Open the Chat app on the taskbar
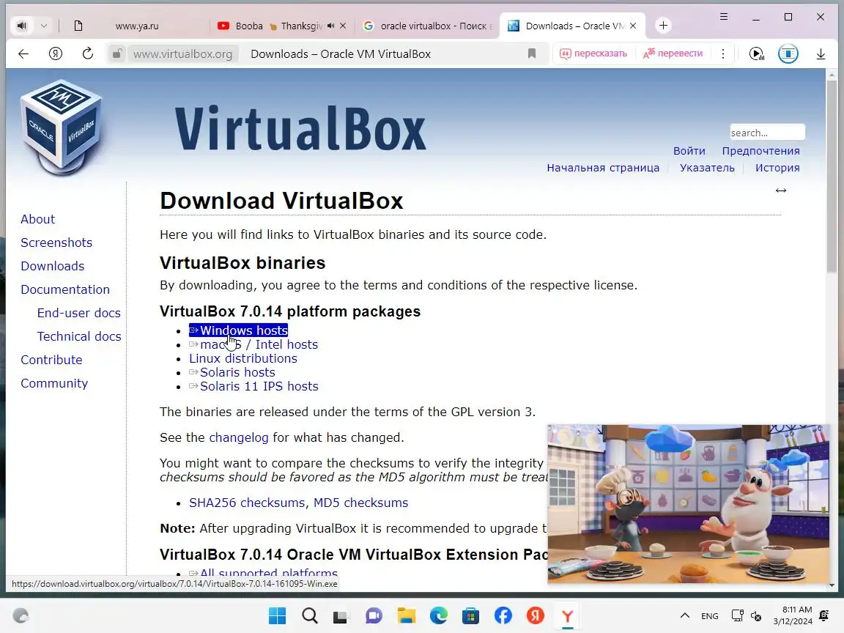Screen dimensions: 844x633 (374, 615)
